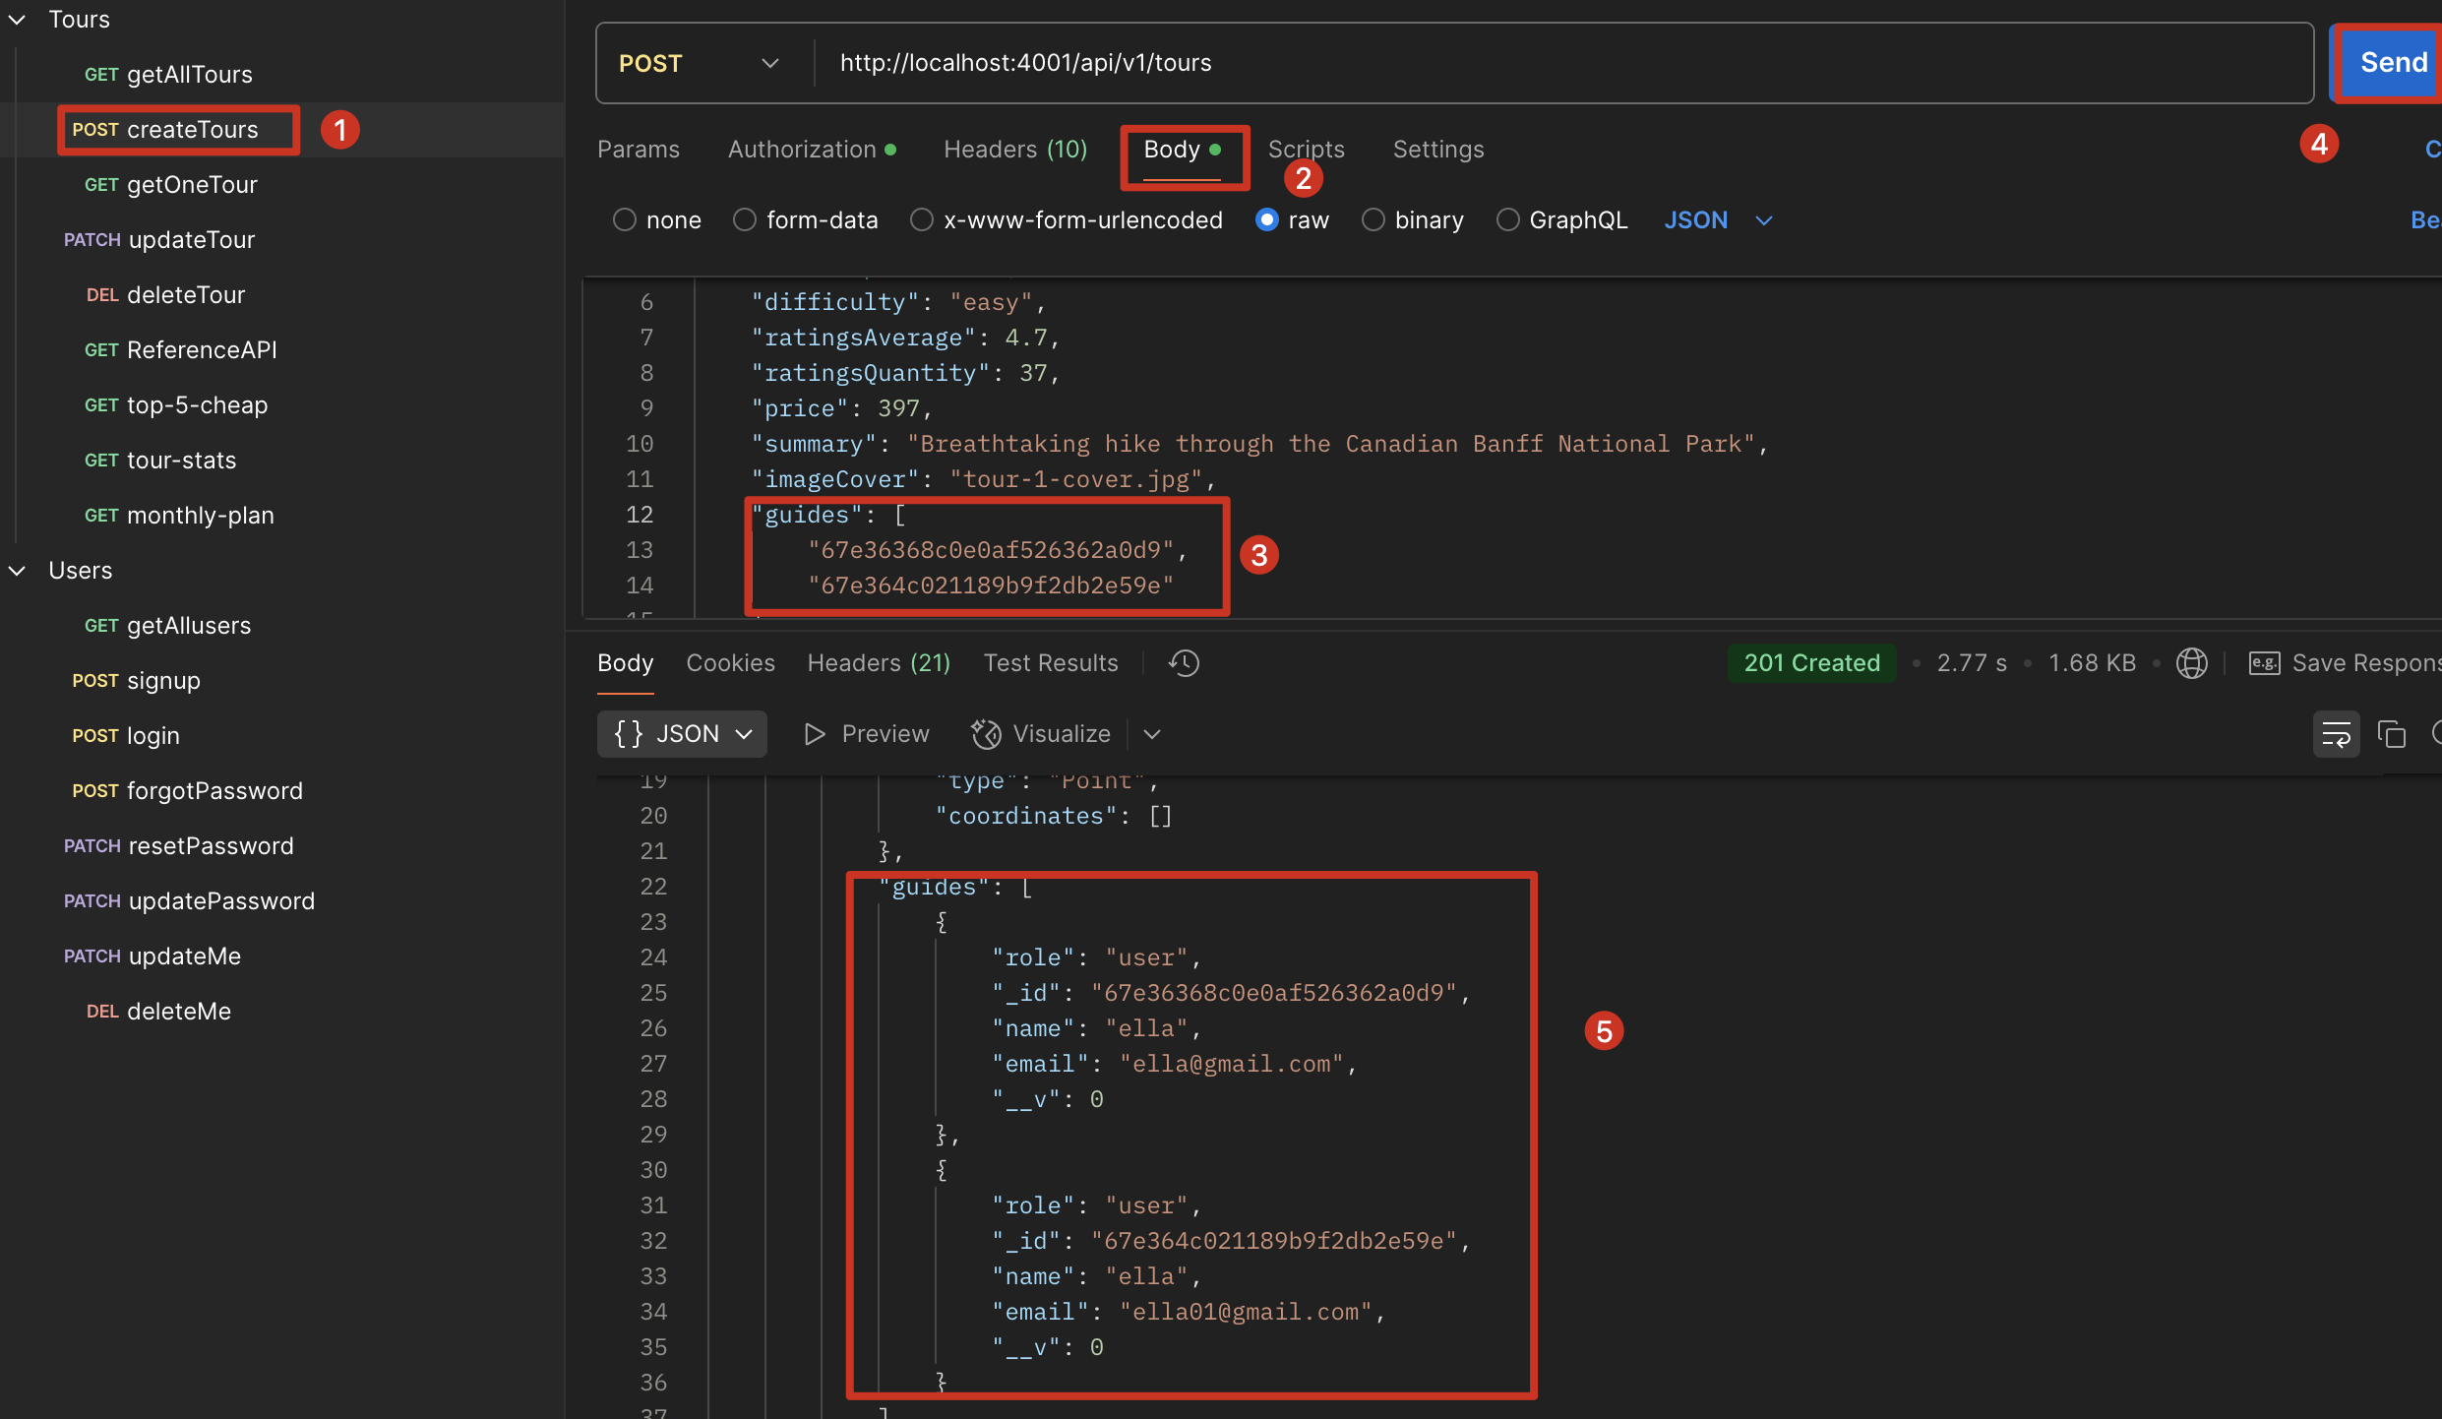2442x1419 pixels.
Task: Click the Visualize icon button
Action: (x=986, y=734)
